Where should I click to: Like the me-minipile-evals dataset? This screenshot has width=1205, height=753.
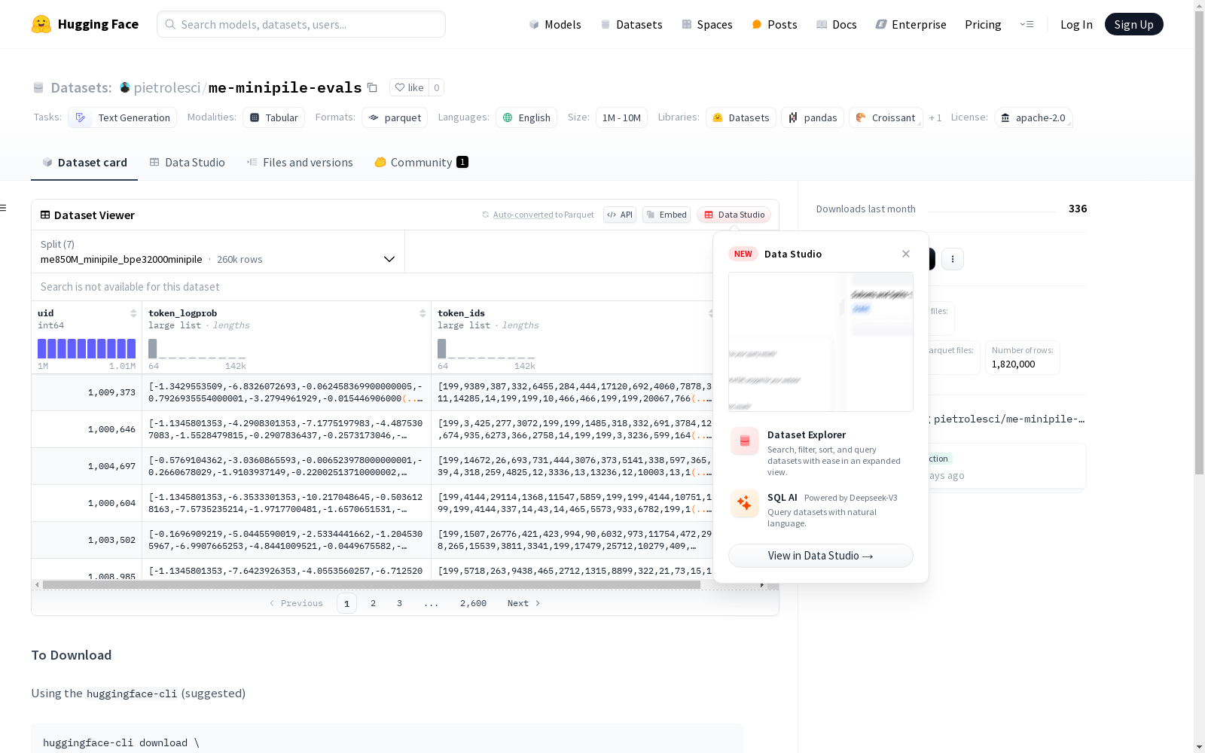coord(409,87)
